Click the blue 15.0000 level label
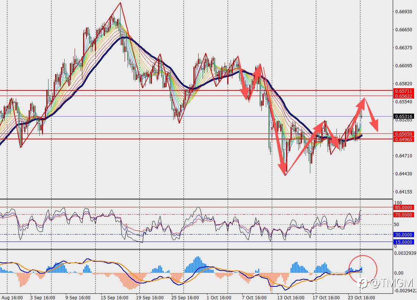Viewport: 417px width, 300px height. [403, 242]
